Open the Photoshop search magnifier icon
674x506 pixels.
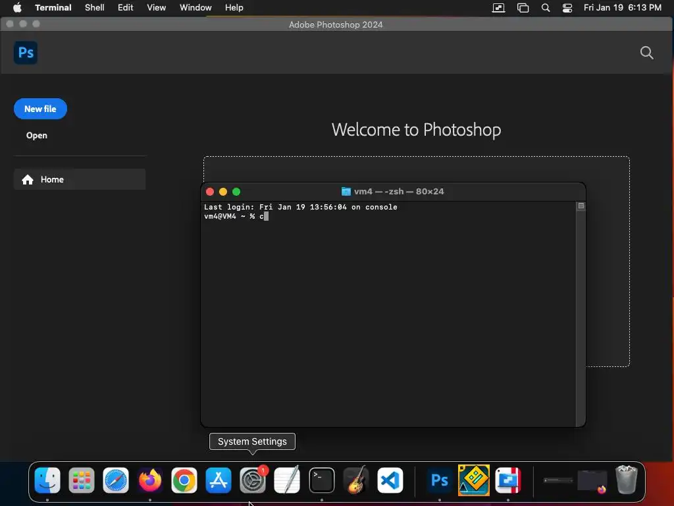[x=646, y=53]
